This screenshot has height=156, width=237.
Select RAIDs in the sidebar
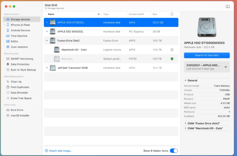[14, 41]
